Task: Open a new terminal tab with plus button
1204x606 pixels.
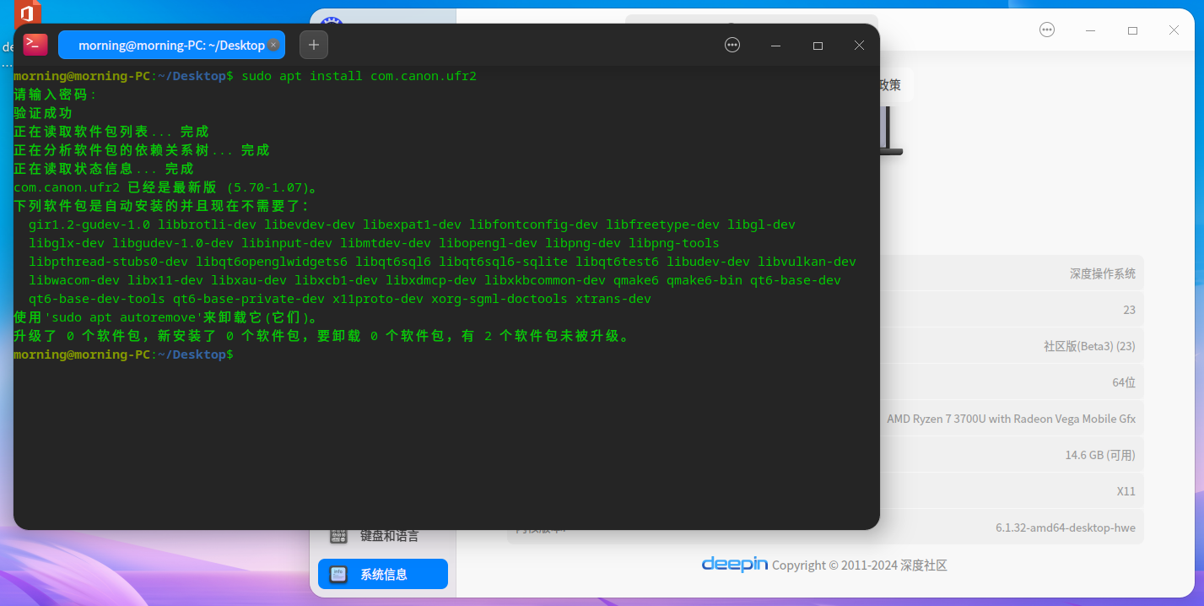Action: pos(314,45)
